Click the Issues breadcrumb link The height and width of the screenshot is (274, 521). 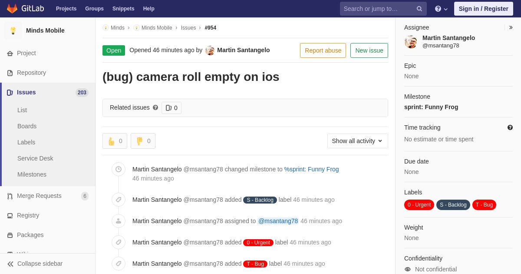coord(188,28)
